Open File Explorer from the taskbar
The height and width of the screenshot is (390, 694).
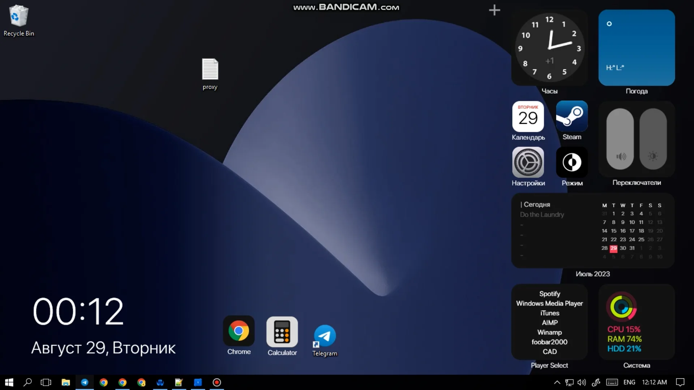point(65,382)
